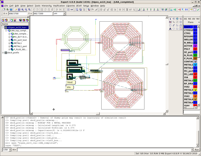
Task: Toggle visibility checkbox for POLY layer
Action: click(195, 49)
